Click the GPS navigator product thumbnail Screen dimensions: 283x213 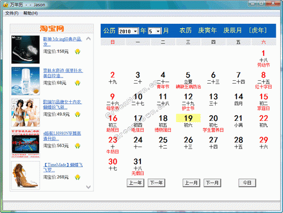pyautogui.click(x=25, y=144)
